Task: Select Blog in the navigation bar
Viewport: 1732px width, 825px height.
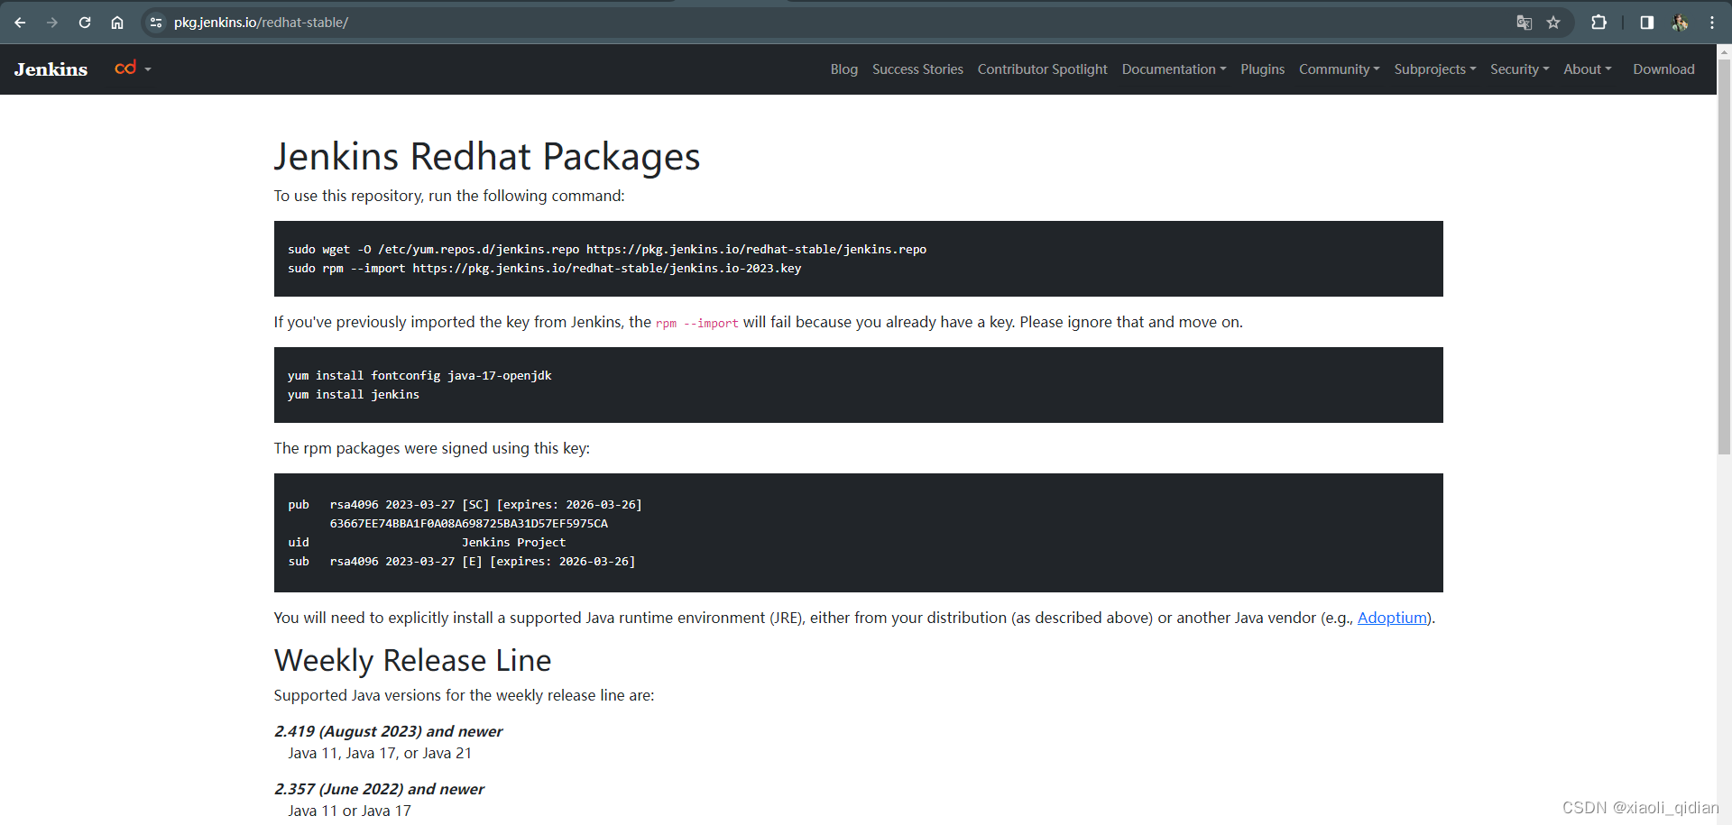Action: 843,69
